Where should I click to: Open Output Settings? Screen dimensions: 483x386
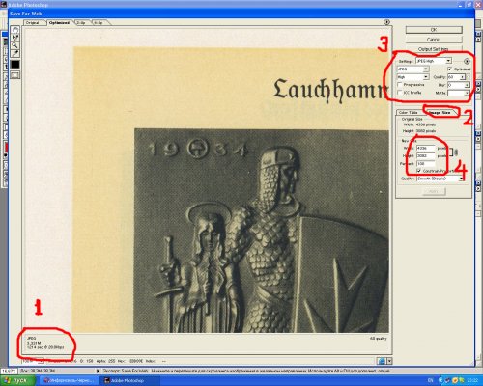tap(434, 49)
